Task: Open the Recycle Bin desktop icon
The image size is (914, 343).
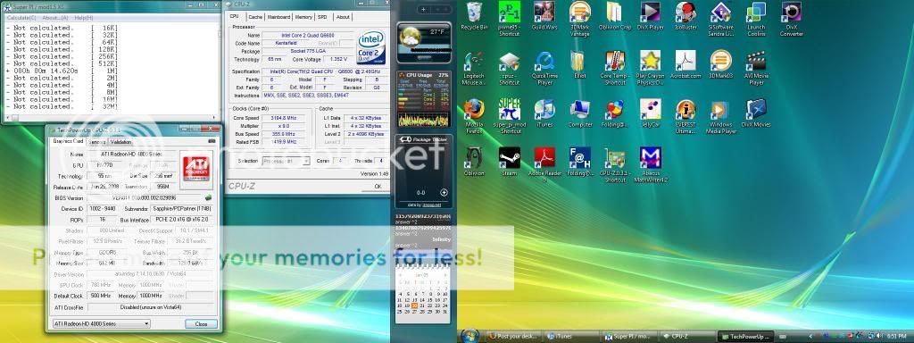Action: point(474,16)
